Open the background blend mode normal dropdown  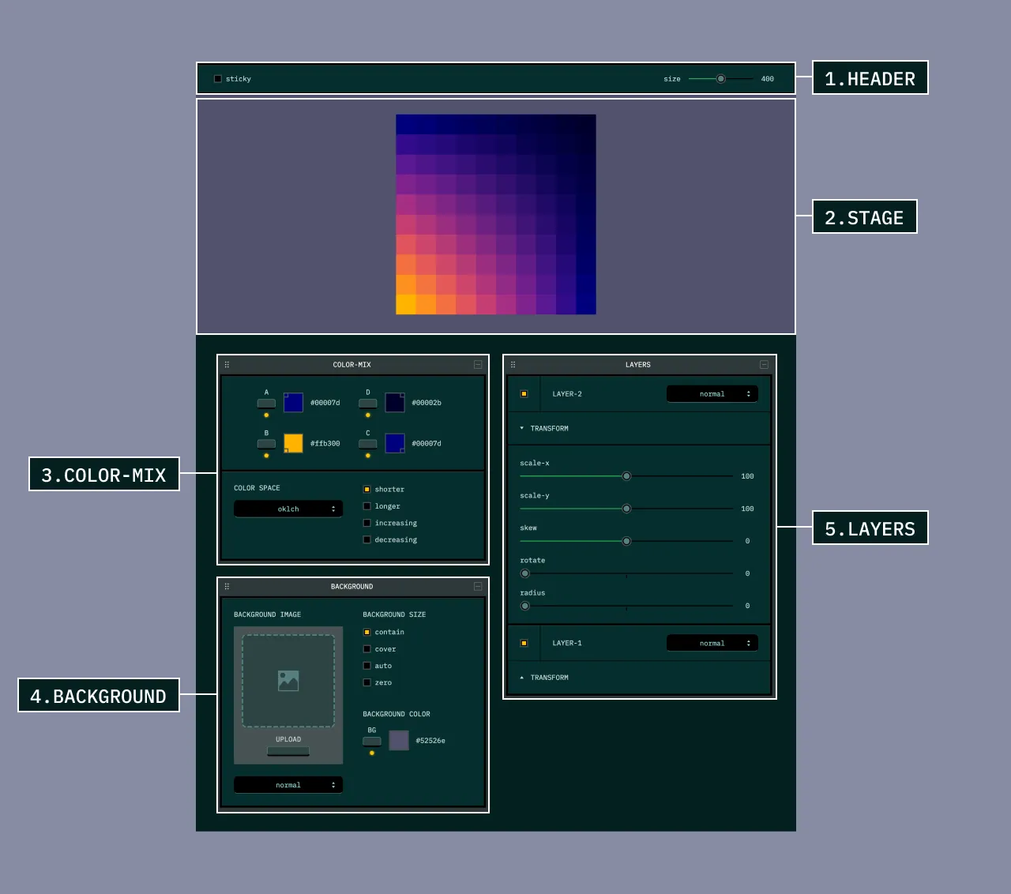pyautogui.click(x=288, y=784)
